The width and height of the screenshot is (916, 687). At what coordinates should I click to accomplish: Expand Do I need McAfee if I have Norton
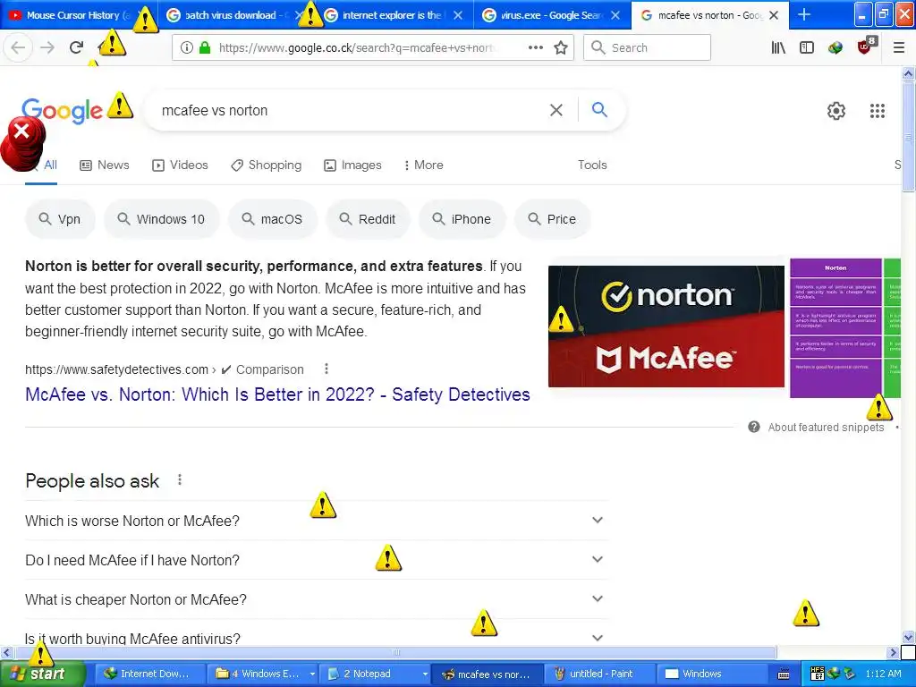point(317,560)
